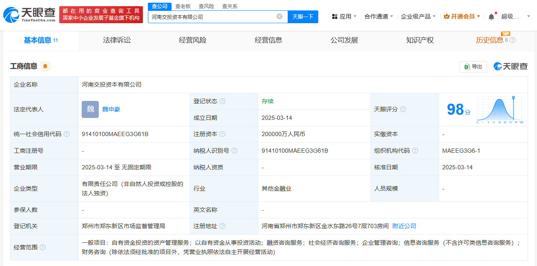Open the 开通会员 membership dropdown
Screen dimensions: 537x266
pos(462,17)
